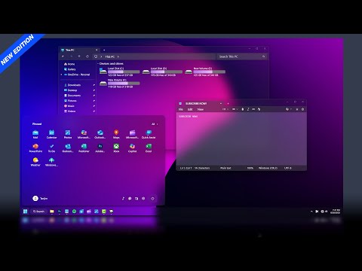Screen dimensions: 362x271
Task: Open Notepad settings gear icon
Action: click(302, 109)
